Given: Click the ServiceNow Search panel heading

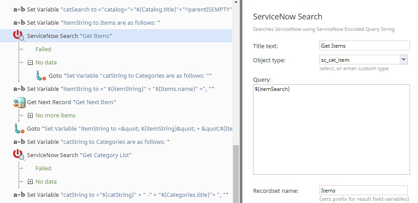Looking at the screenshot, I should pos(288,16).
